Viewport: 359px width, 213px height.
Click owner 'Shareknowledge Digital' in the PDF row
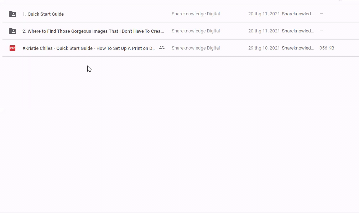(196, 48)
